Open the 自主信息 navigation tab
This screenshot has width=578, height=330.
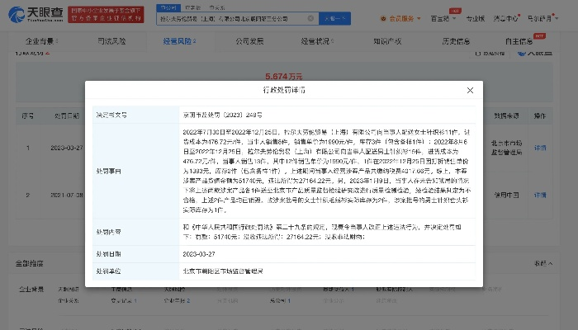(519, 41)
